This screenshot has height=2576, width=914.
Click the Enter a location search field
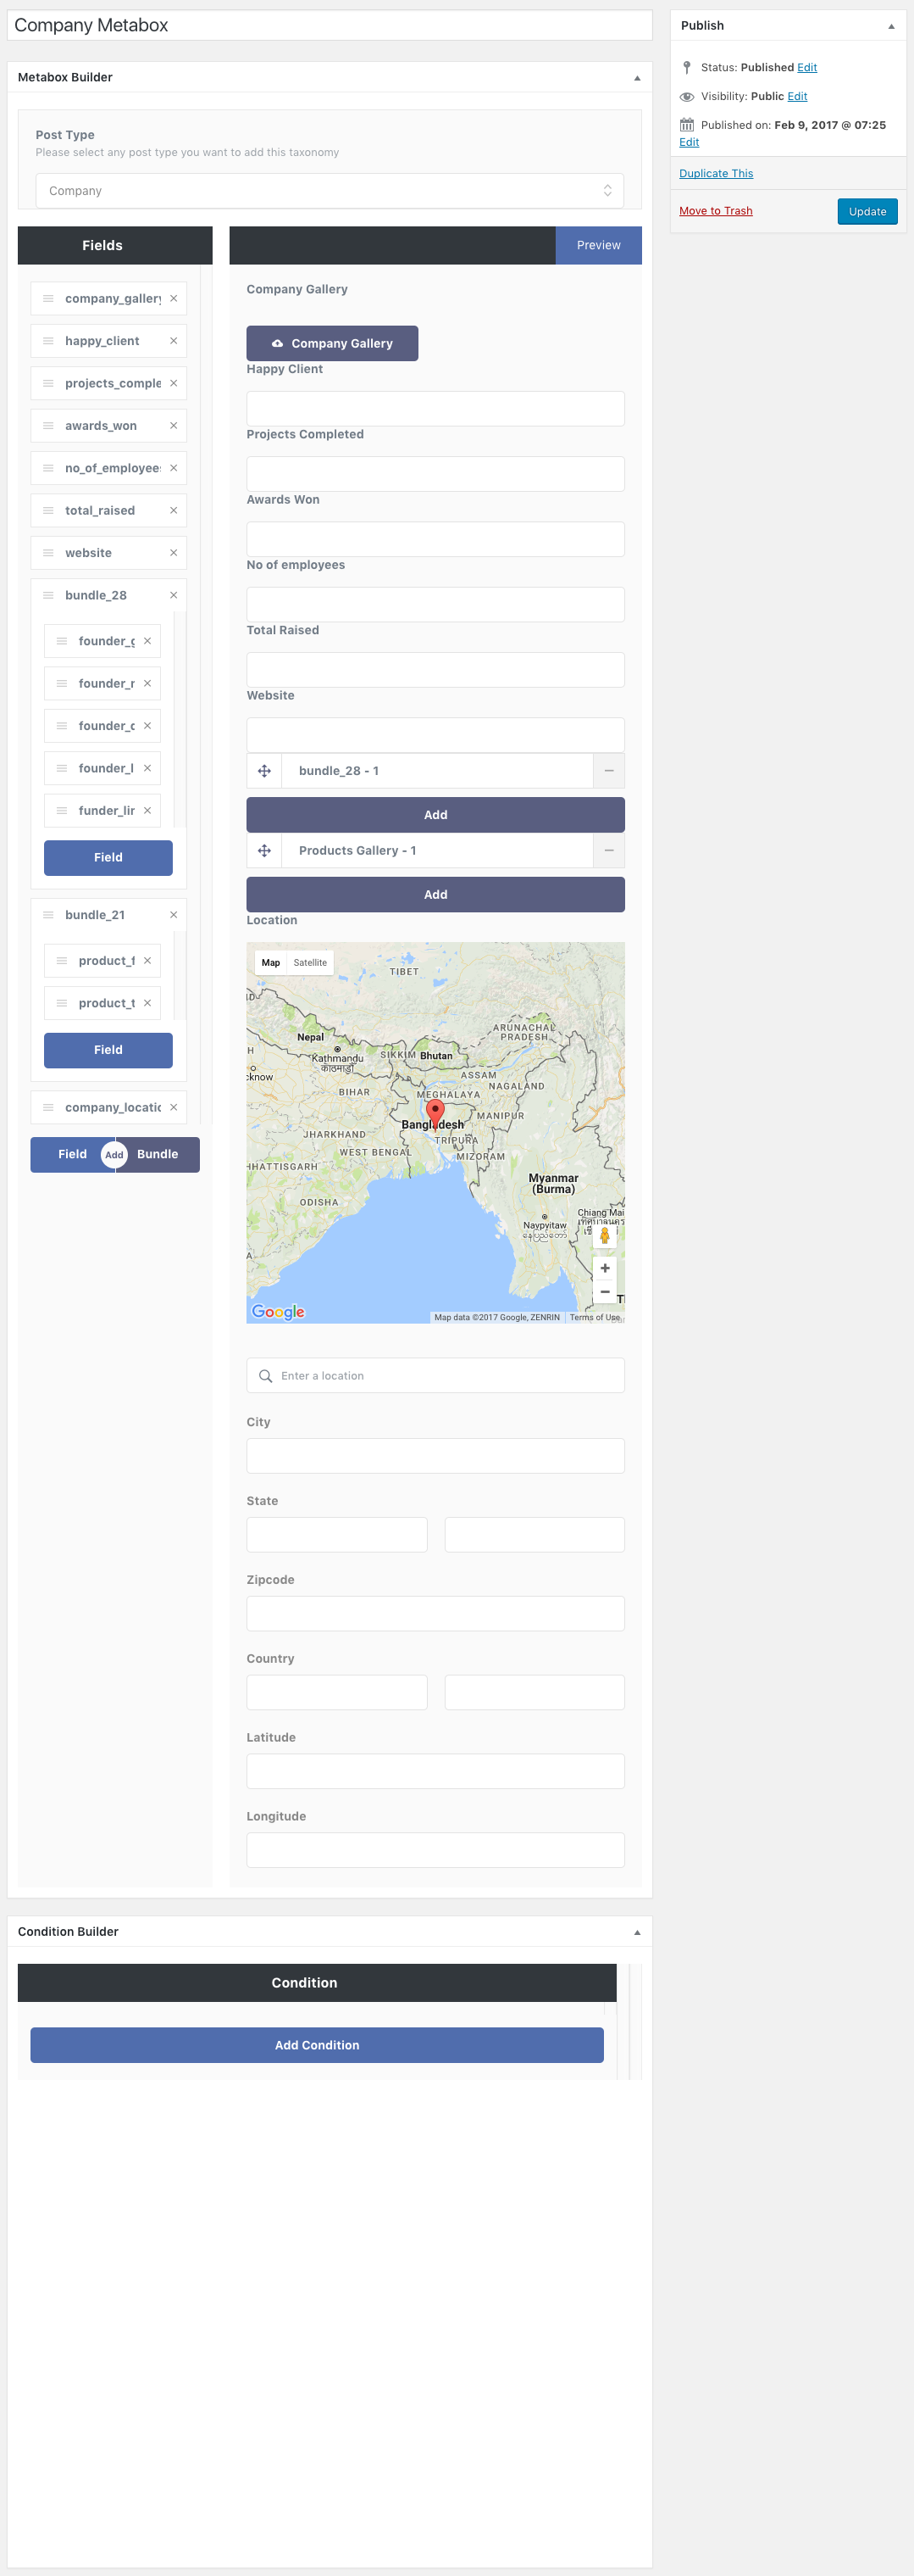[x=435, y=1376]
